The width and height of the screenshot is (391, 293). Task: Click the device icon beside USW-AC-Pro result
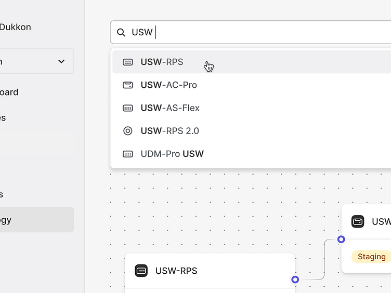pyautogui.click(x=128, y=85)
